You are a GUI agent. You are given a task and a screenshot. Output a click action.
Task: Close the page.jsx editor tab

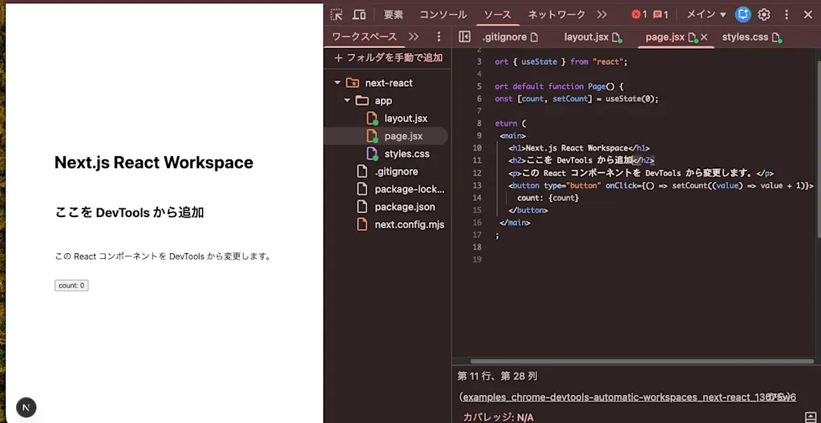(704, 37)
